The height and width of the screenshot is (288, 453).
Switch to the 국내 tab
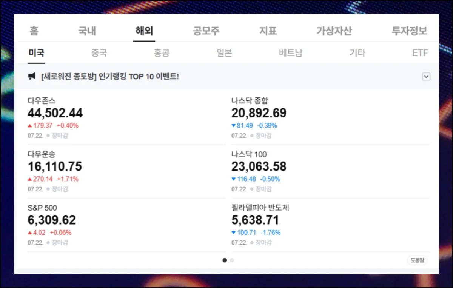coord(87,31)
